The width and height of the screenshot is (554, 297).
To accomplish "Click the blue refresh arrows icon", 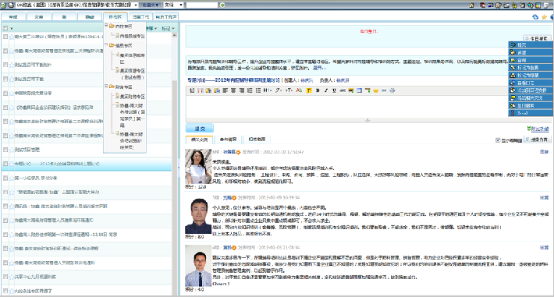I will click(535, 16).
